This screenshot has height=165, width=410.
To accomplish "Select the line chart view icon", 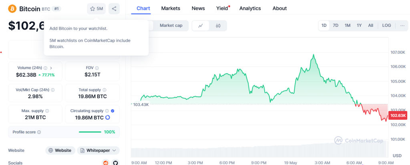I will pos(201,26).
